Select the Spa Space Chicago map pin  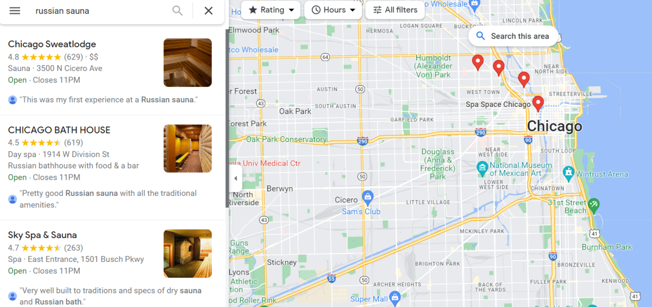click(538, 104)
